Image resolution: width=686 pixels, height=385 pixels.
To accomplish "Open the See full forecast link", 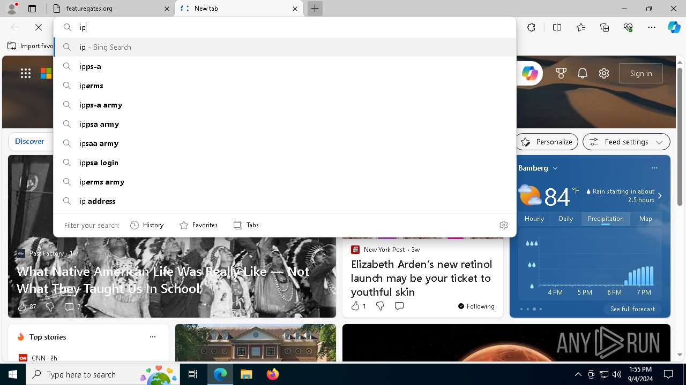I will (x=632, y=309).
